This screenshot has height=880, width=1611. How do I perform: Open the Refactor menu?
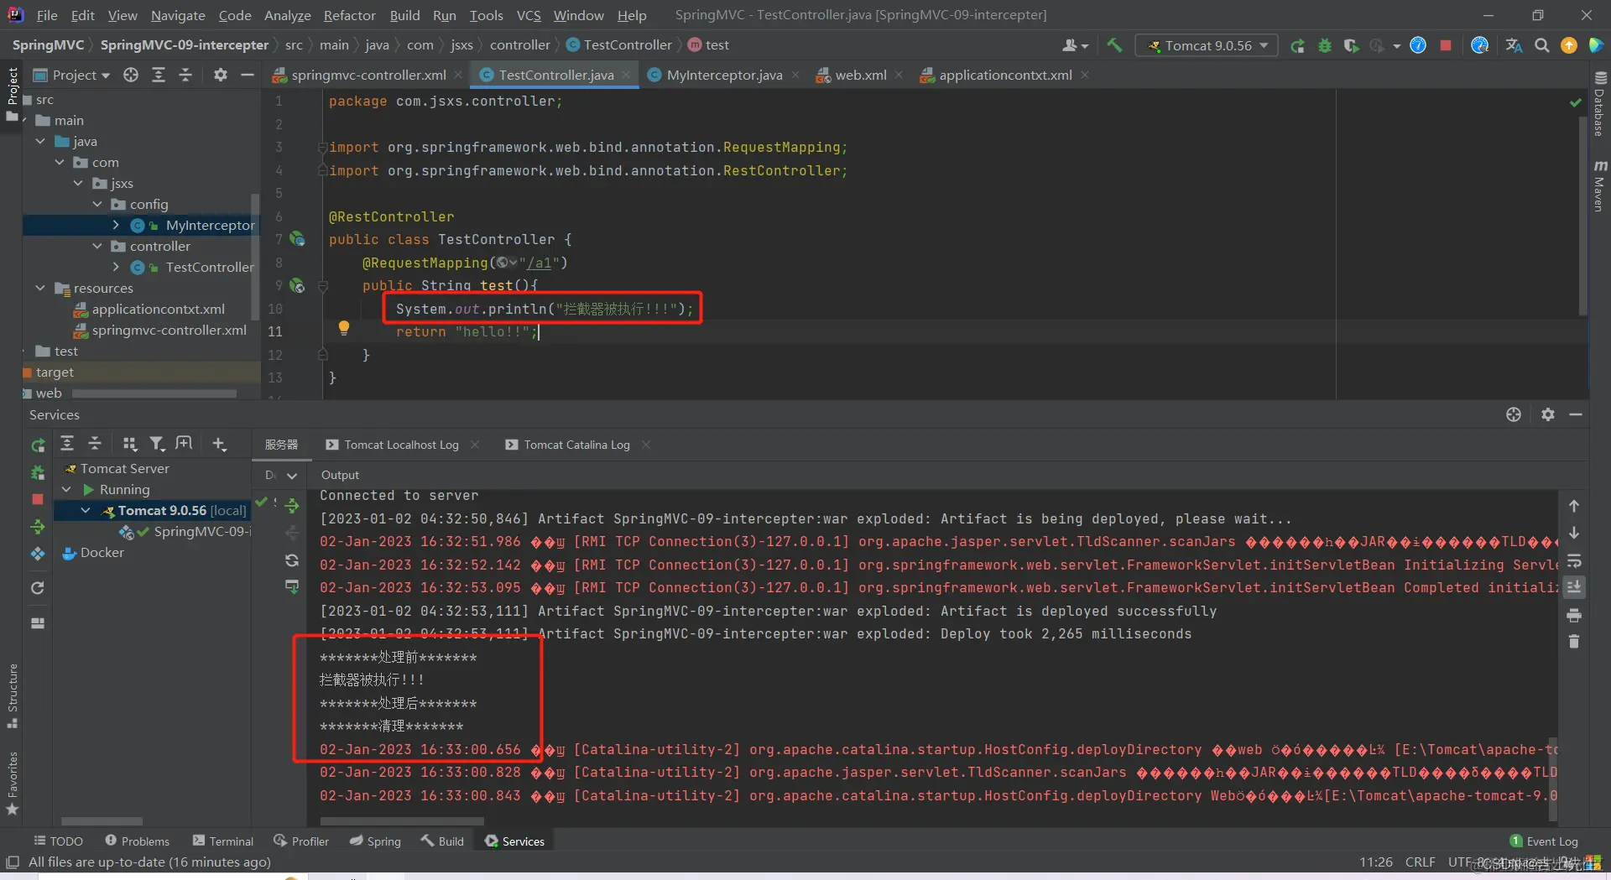click(x=349, y=15)
